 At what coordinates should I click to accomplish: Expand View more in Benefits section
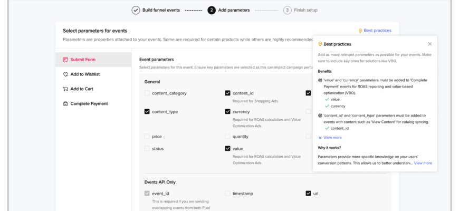(332, 138)
